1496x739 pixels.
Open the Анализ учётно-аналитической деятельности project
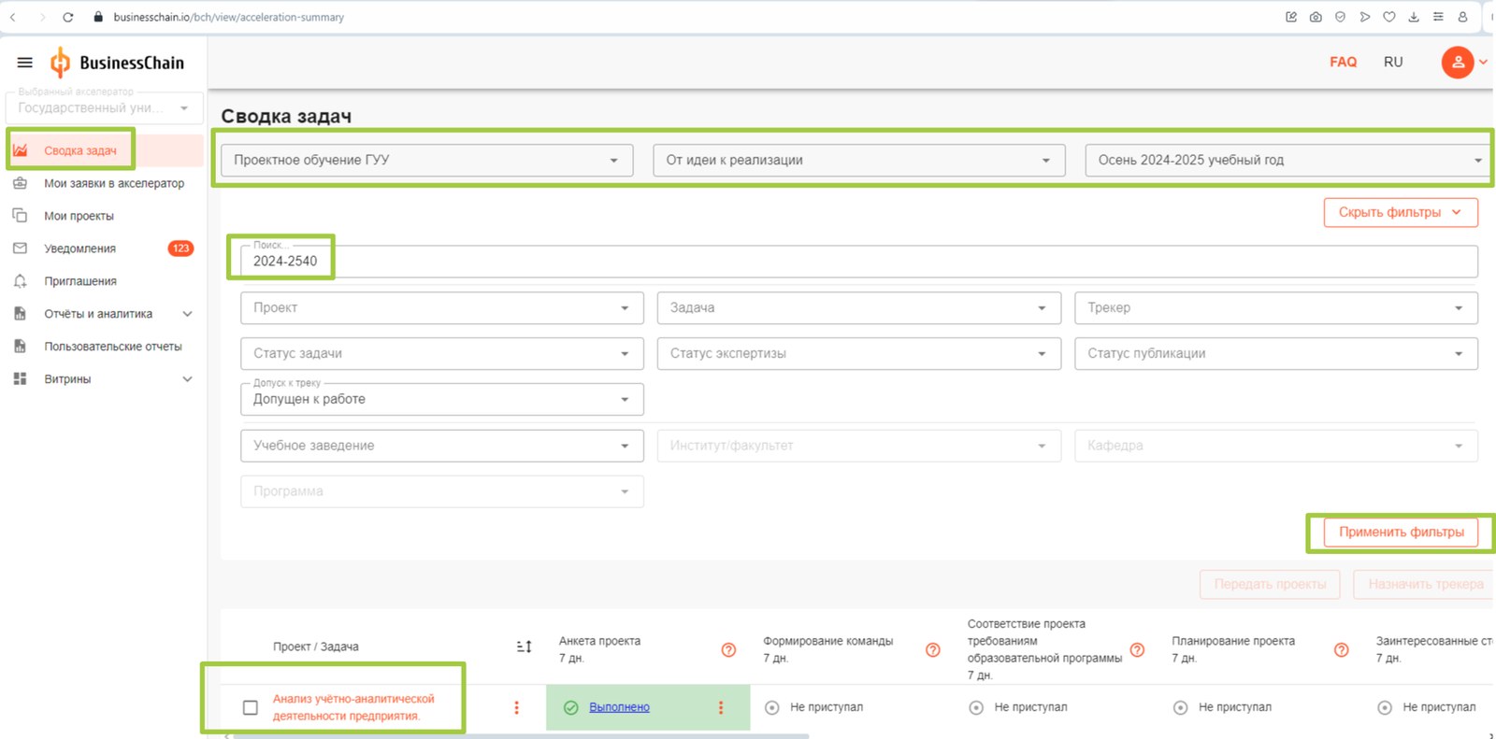352,707
